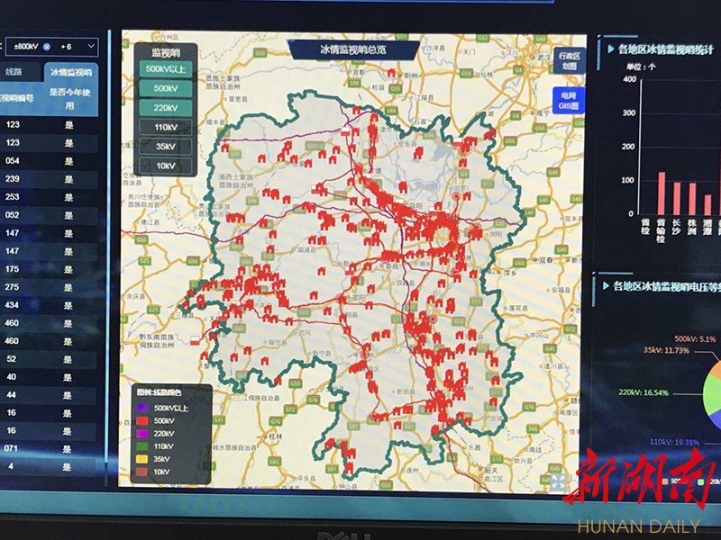Click the arrow icon beside 各地区冰情监视哨电压等级
721x540 pixels.
[602, 286]
